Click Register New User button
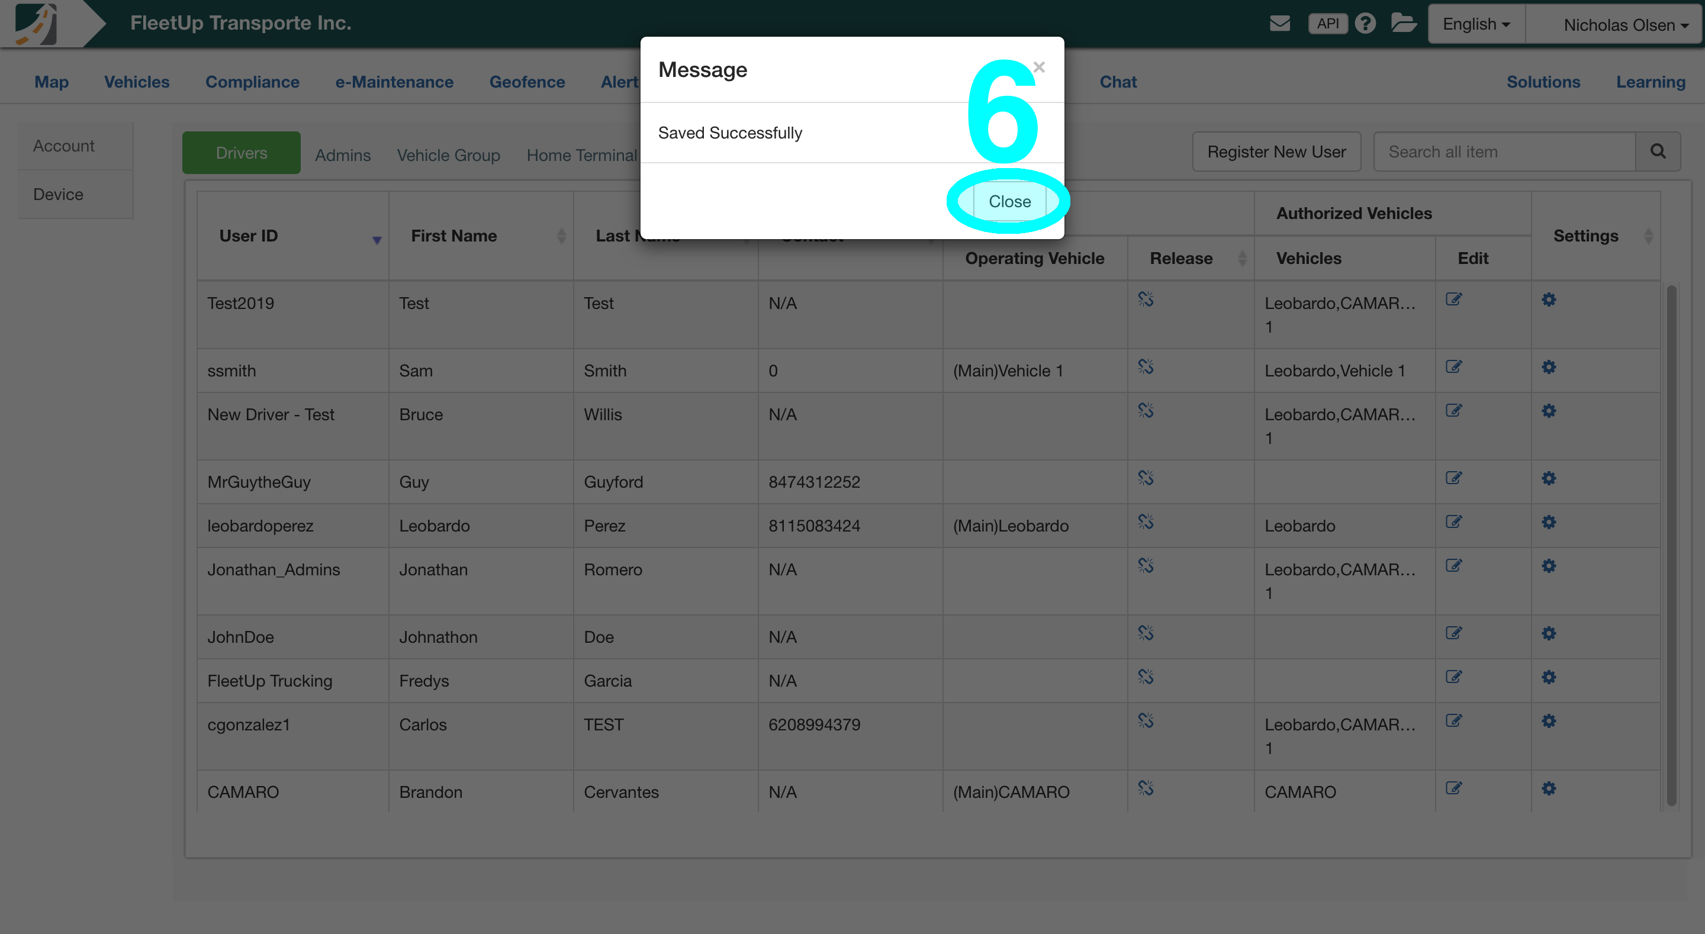 point(1276,152)
